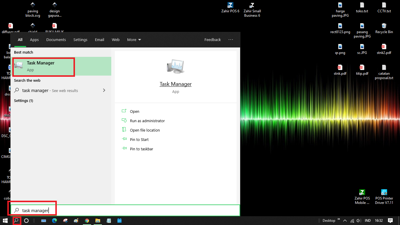Switch to the Apps search tab
Viewport: 400px width, 225px height.
click(x=34, y=40)
